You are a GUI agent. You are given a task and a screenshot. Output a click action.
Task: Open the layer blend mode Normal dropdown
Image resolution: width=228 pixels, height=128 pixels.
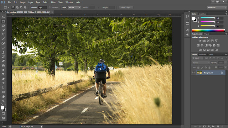coord(201,63)
